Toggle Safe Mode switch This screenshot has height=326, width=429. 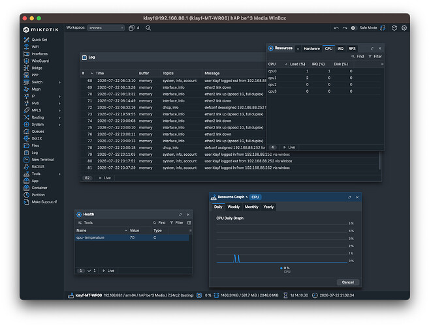[353, 28]
